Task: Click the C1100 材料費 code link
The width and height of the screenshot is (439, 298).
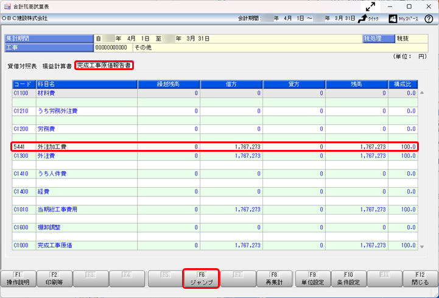Action: point(20,93)
